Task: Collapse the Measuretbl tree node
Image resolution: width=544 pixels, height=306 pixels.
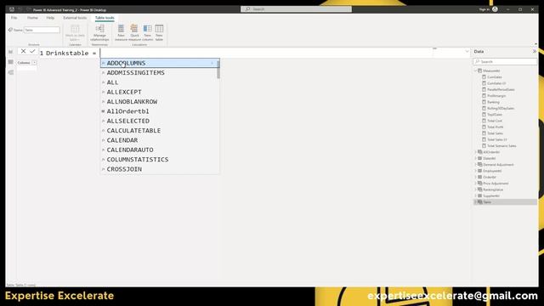Action: point(476,71)
